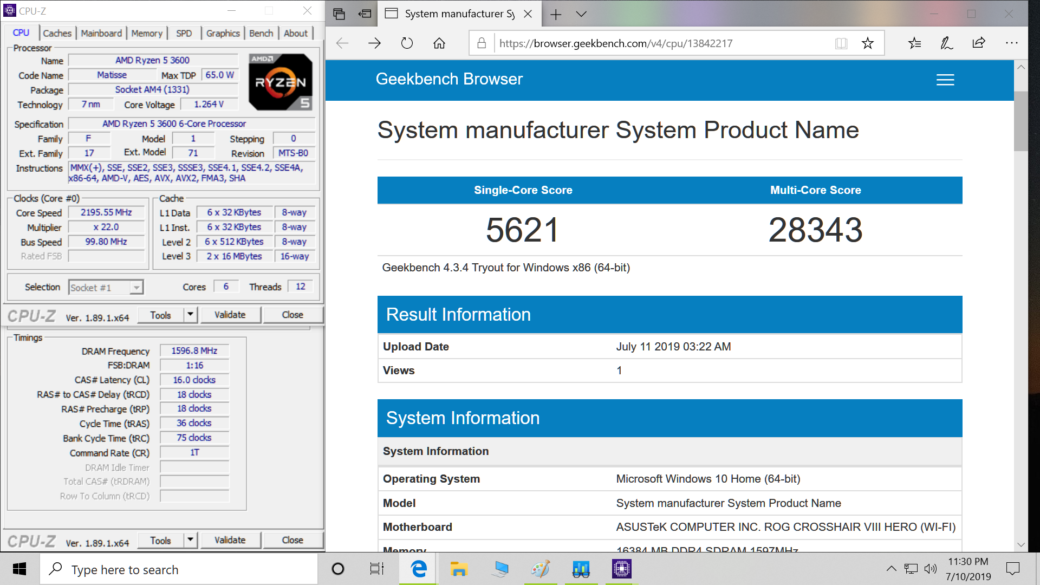The height and width of the screenshot is (585, 1040).
Task: Open the network status tray icon
Action: pos(911,569)
